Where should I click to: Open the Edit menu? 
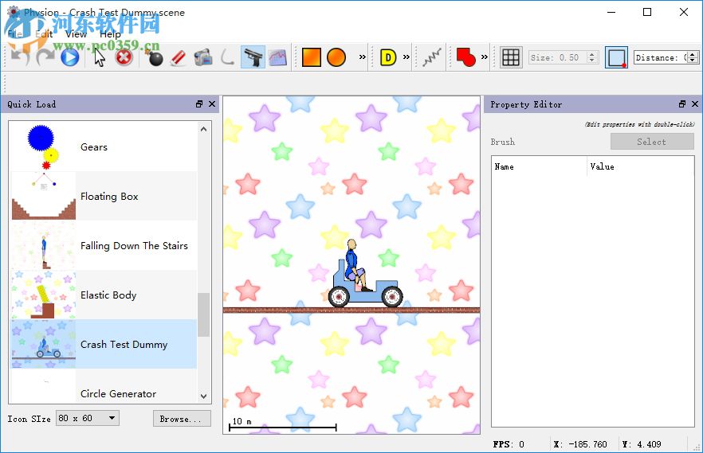[x=44, y=34]
